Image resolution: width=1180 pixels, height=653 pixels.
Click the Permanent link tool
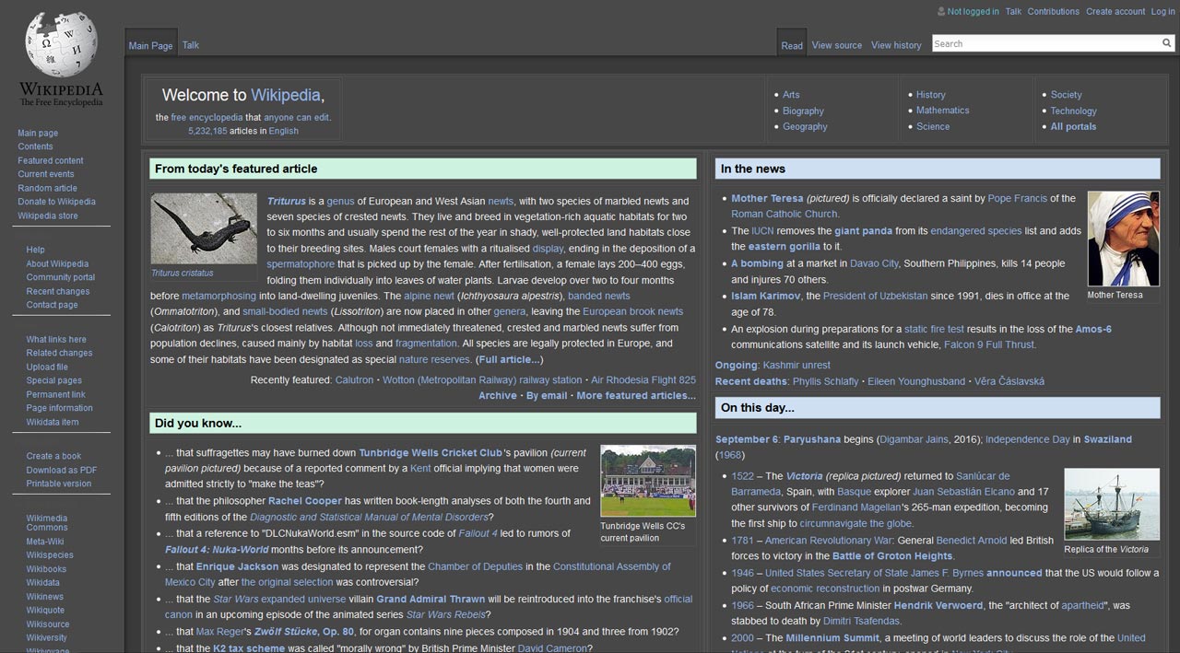(55, 394)
